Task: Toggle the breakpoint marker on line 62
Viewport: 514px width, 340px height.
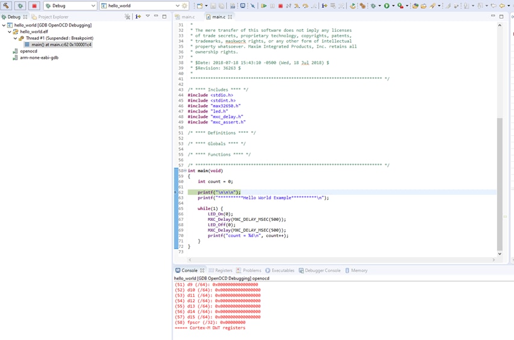Action: coord(175,193)
